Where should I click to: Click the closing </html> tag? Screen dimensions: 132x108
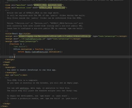[x=4, y=106]
